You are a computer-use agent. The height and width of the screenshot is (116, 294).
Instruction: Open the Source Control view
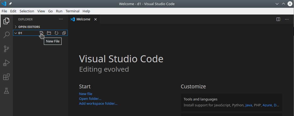point(6,49)
